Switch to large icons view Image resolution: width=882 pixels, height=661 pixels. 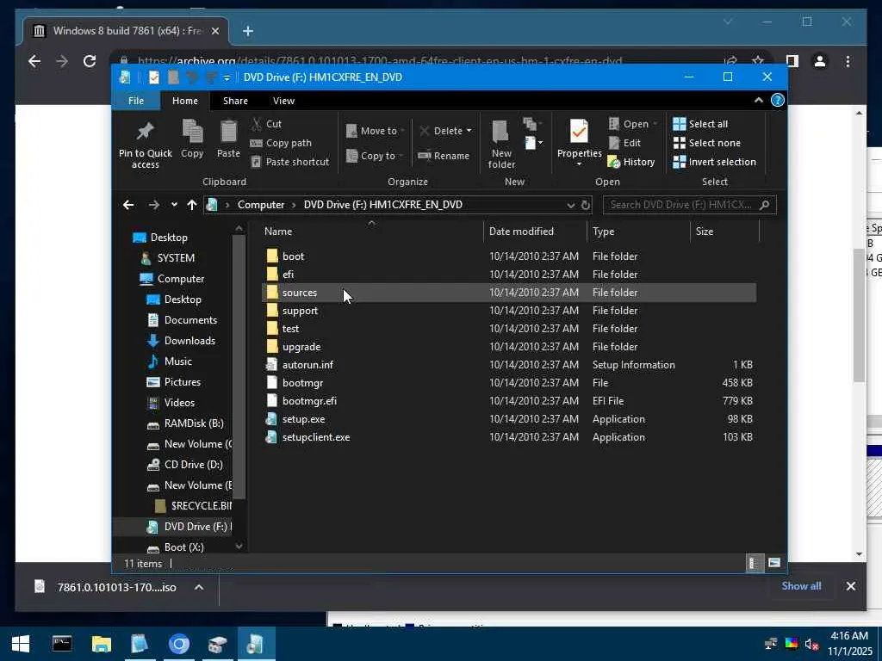tap(774, 563)
